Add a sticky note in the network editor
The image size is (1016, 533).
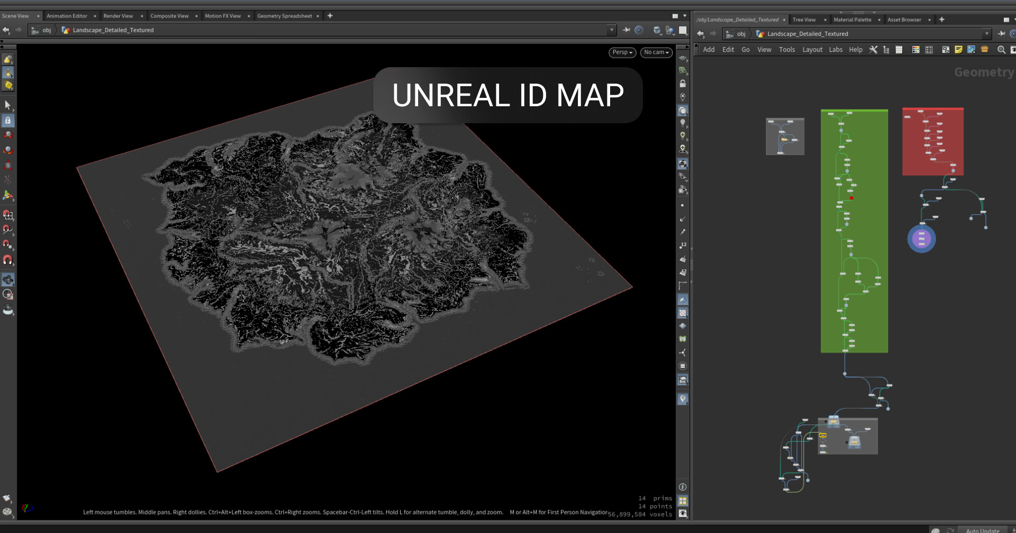pyautogui.click(x=958, y=49)
